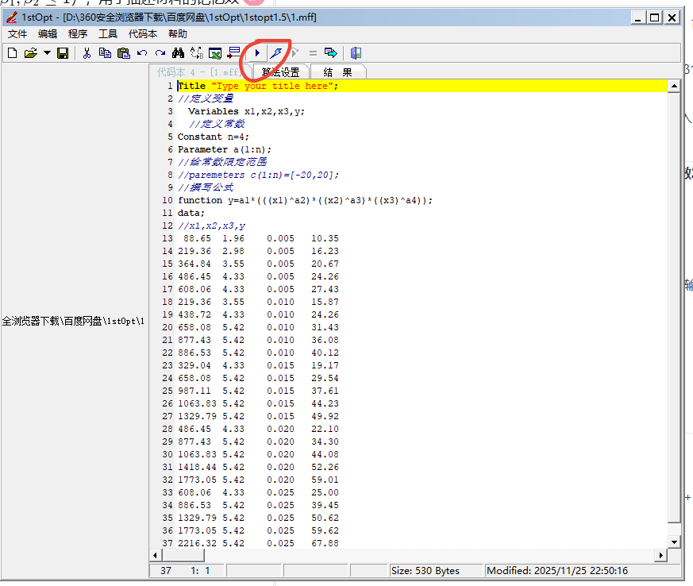Click value 16.23 on line 14
The image size is (693, 586).
pyautogui.click(x=325, y=251)
